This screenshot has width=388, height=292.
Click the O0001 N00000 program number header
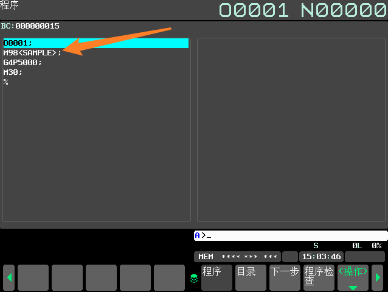(303, 10)
